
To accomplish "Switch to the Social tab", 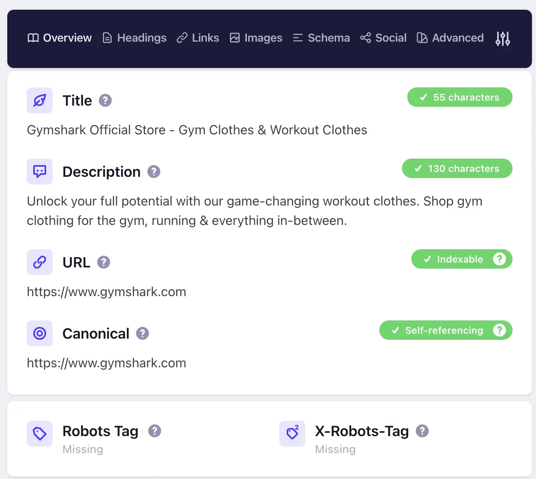I will (x=383, y=38).
